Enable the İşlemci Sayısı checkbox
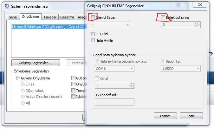 click(93, 17)
